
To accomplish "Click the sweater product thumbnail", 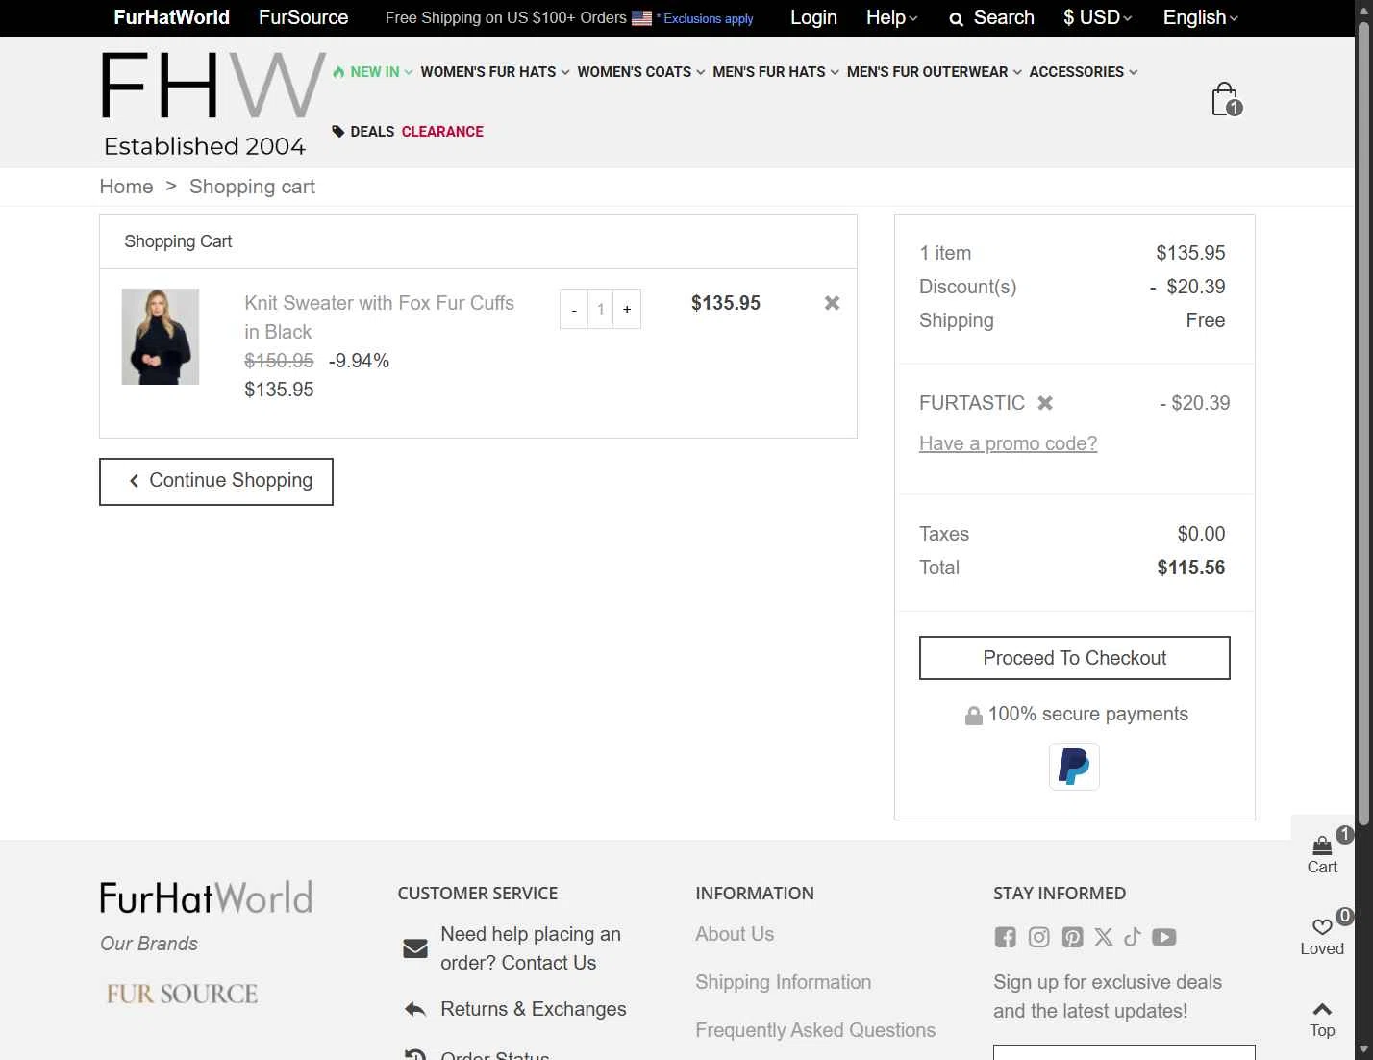I will (x=161, y=337).
